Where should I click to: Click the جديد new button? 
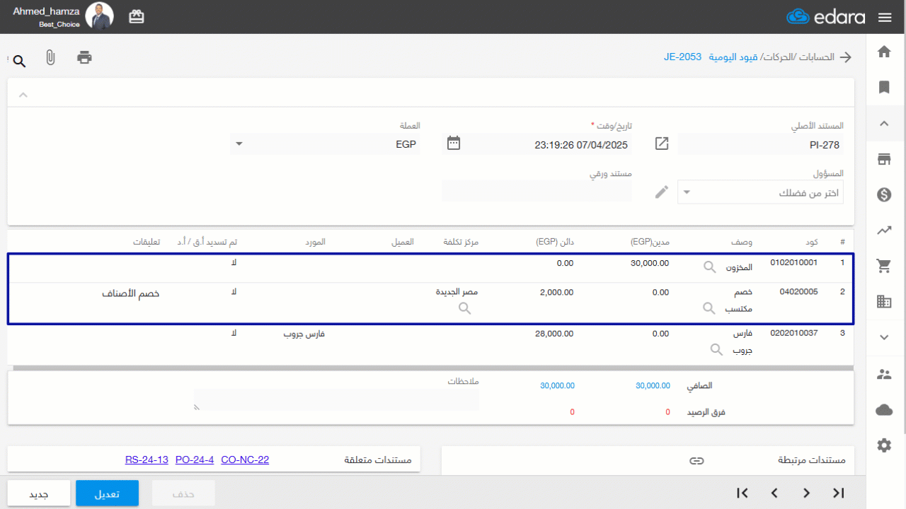[x=38, y=493]
